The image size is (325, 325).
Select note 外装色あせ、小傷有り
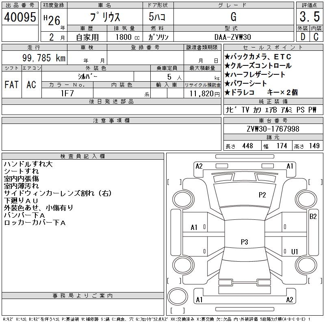pos(39,208)
